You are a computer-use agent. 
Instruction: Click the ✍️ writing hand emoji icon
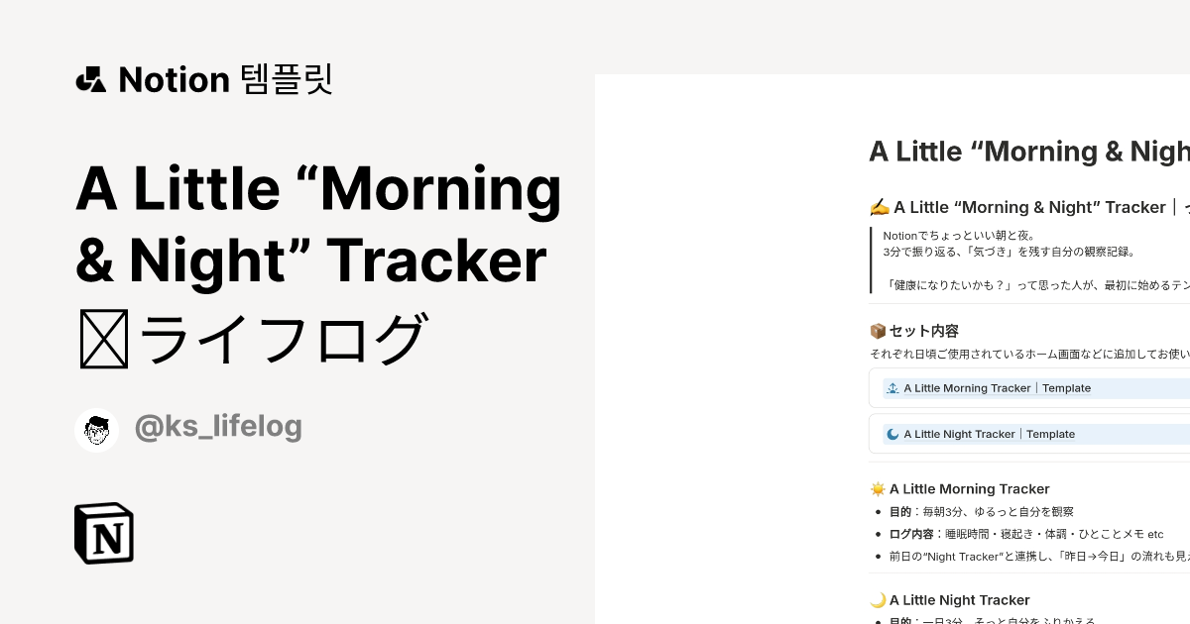879,207
